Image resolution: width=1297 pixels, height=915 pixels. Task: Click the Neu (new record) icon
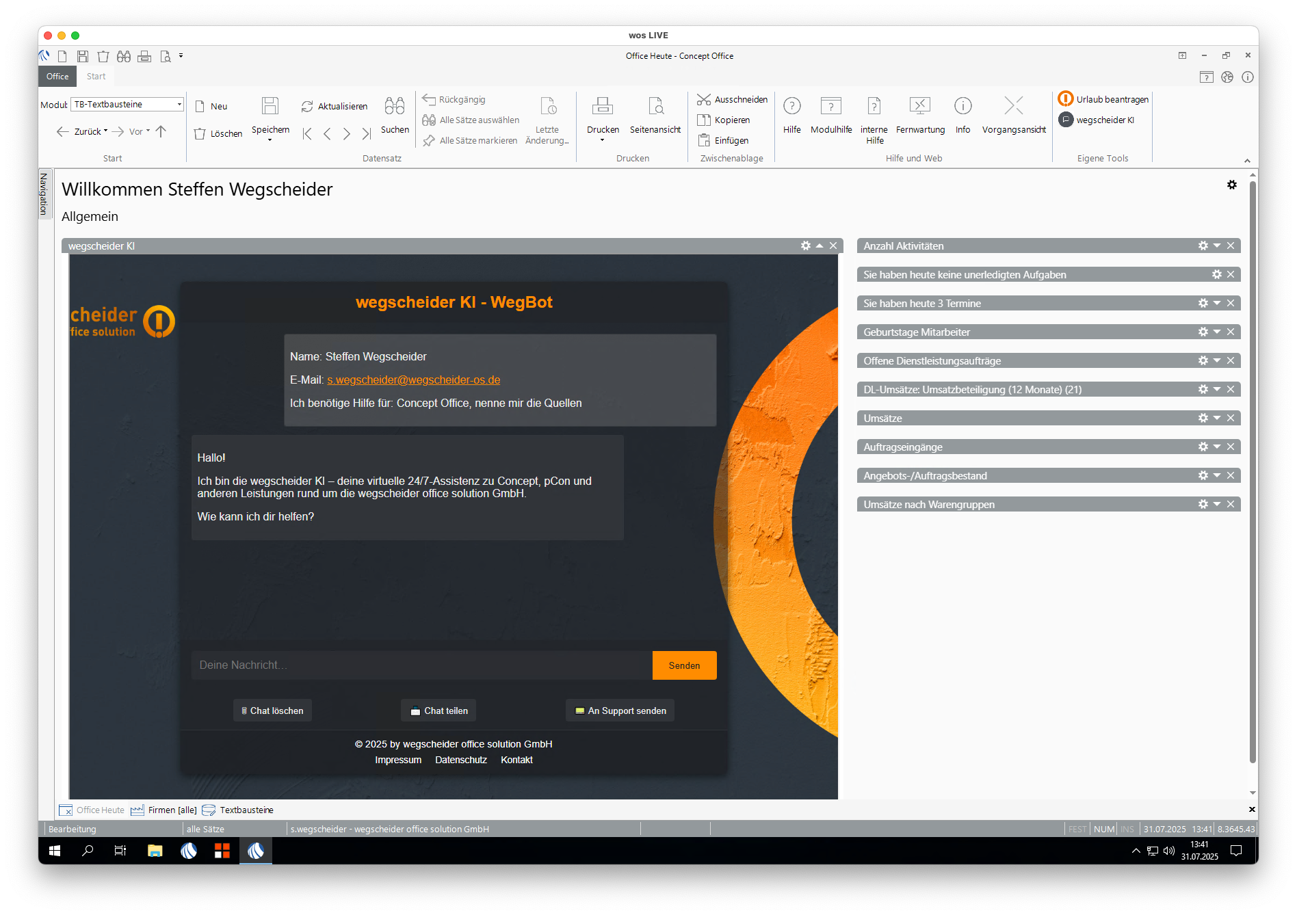[200, 106]
